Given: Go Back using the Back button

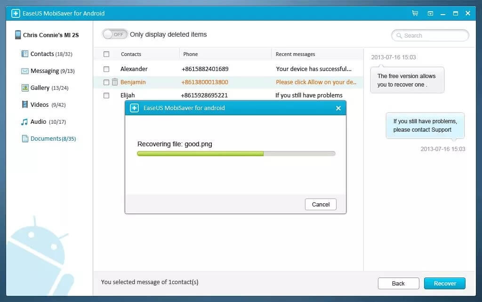Looking at the screenshot, I should click(398, 283).
